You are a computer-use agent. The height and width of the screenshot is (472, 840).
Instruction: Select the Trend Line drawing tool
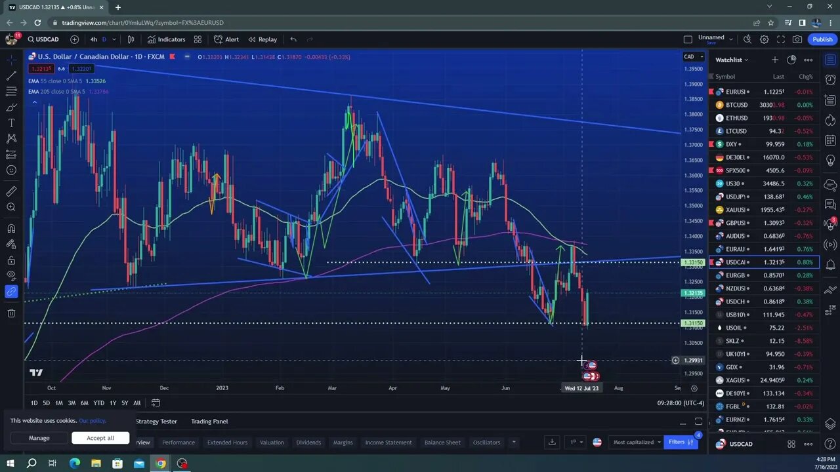pos(11,76)
